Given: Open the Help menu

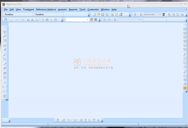Looking at the screenshot, I should click(114, 9).
